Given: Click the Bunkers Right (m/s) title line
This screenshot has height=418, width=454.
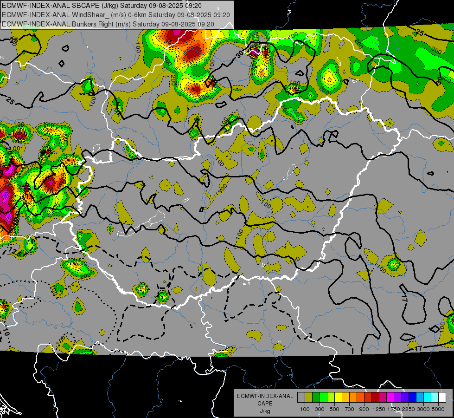Looking at the screenshot, I should (108, 24).
